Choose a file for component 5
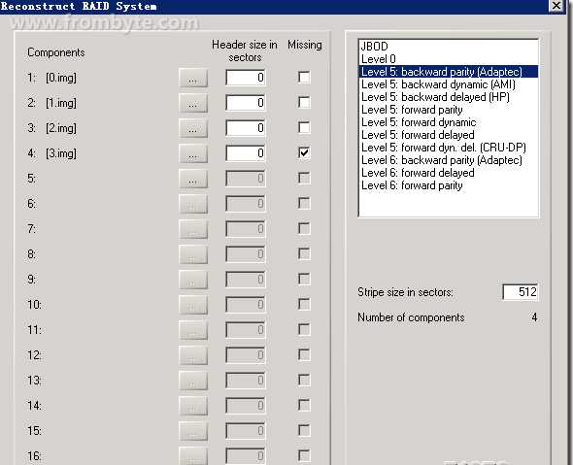Screen dimensions: 573x465 (x=193, y=179)
